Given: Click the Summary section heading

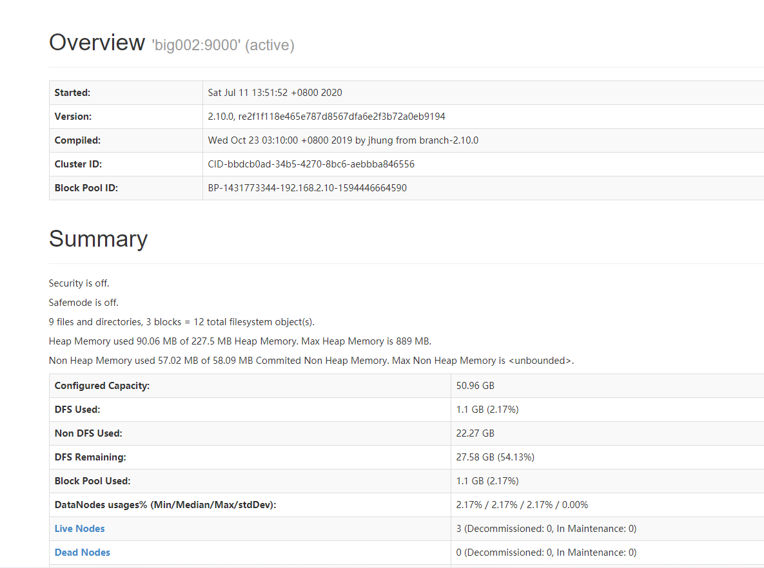Looking at the screenshot, I should tap(98, 239).
